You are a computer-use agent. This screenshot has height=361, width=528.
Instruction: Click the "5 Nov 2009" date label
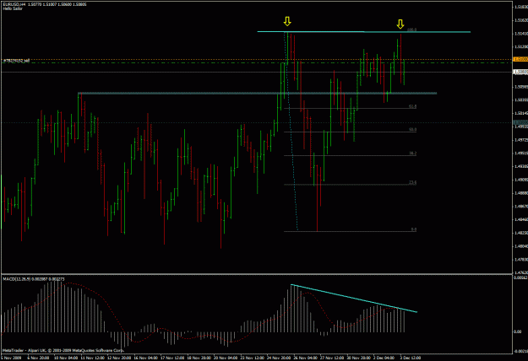tap(12, 358)
